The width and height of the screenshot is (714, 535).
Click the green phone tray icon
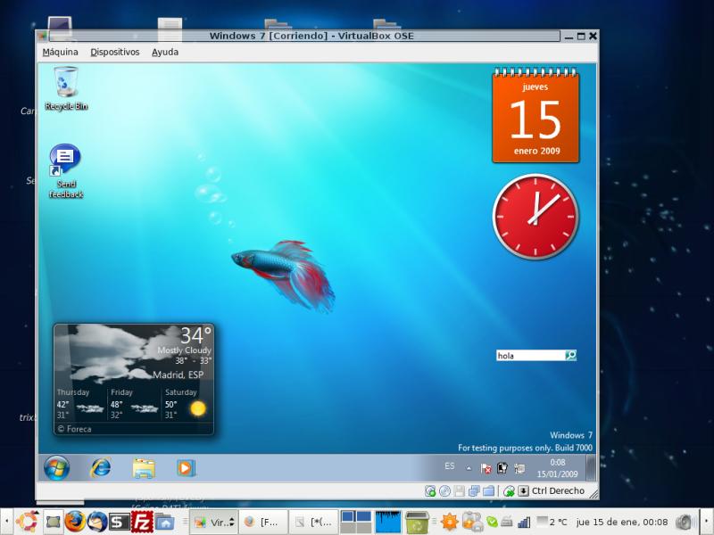493,523
